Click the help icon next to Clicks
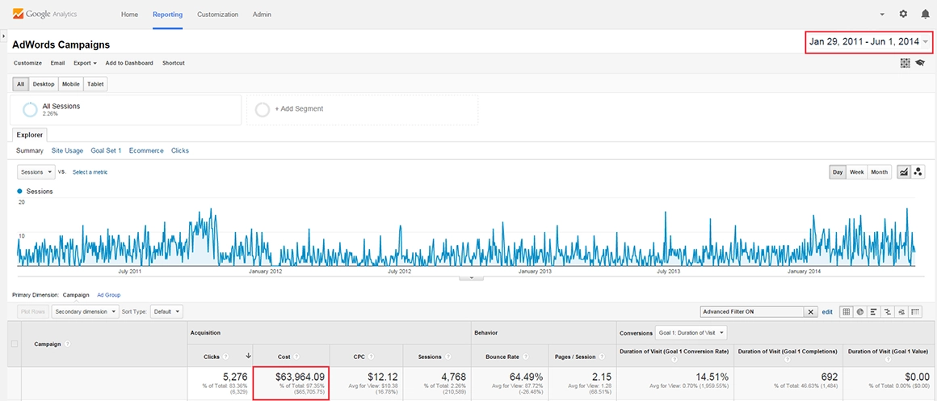 click(x=225, y=357)
